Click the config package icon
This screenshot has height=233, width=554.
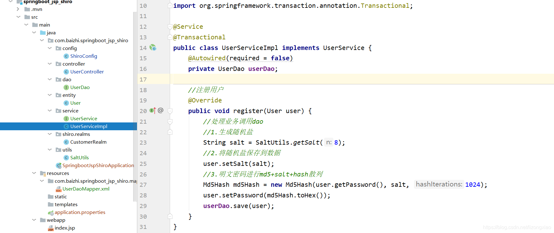(x=58, y=48)
